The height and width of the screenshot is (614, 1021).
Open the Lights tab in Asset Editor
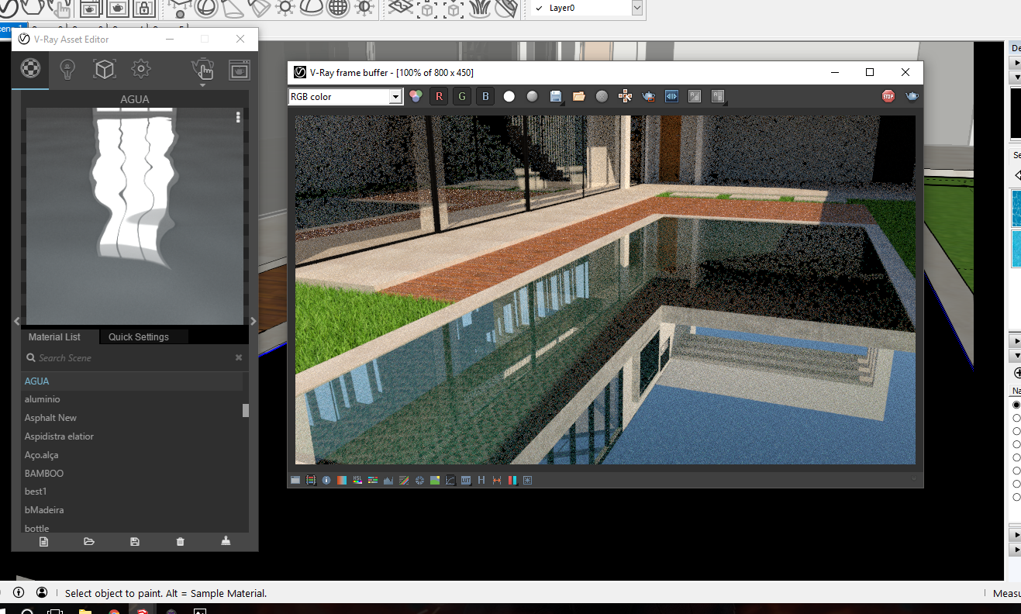click(67, 70)
